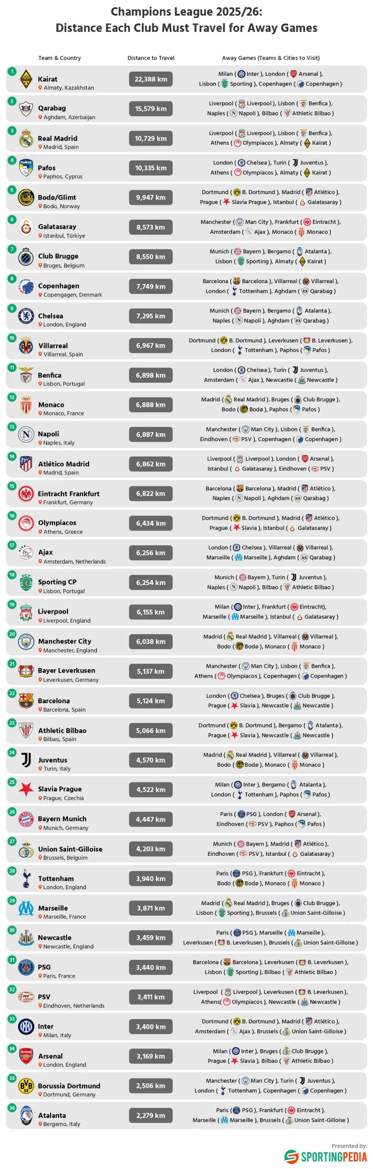Click the green rank number 1 badge
The image size is (373, 1169).
pyautogui.click(x=12, y=72)
